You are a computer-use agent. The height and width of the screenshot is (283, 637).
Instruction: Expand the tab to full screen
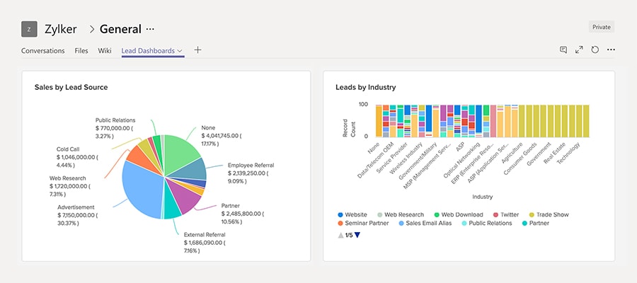click(579, 50)
